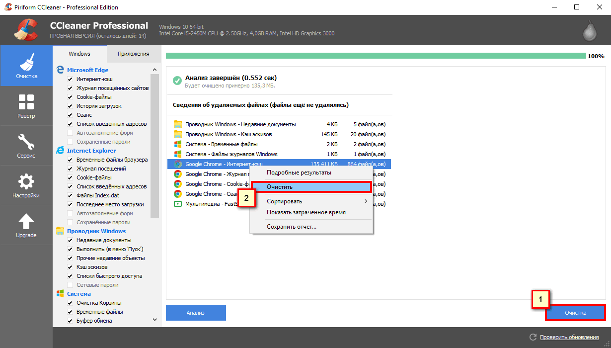Screen dimensions: 611x348
Task: Click the Проводник Windows section heading
Action: tap(96, 231)
